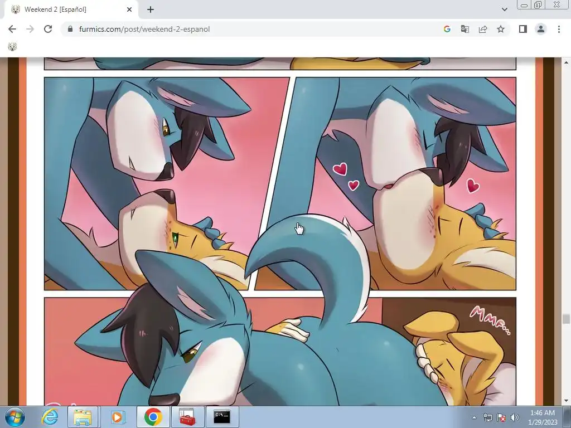Open Windows Media Player from taskbar
The width and height of the screenshot is (571, 428).
click(117, 417)
